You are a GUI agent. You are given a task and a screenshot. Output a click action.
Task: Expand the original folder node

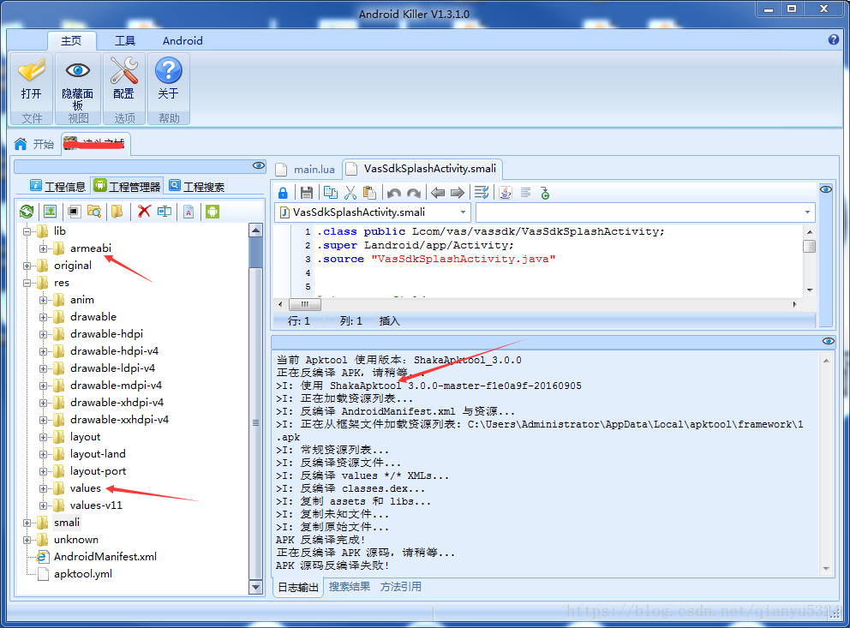(x=27, y=266)
